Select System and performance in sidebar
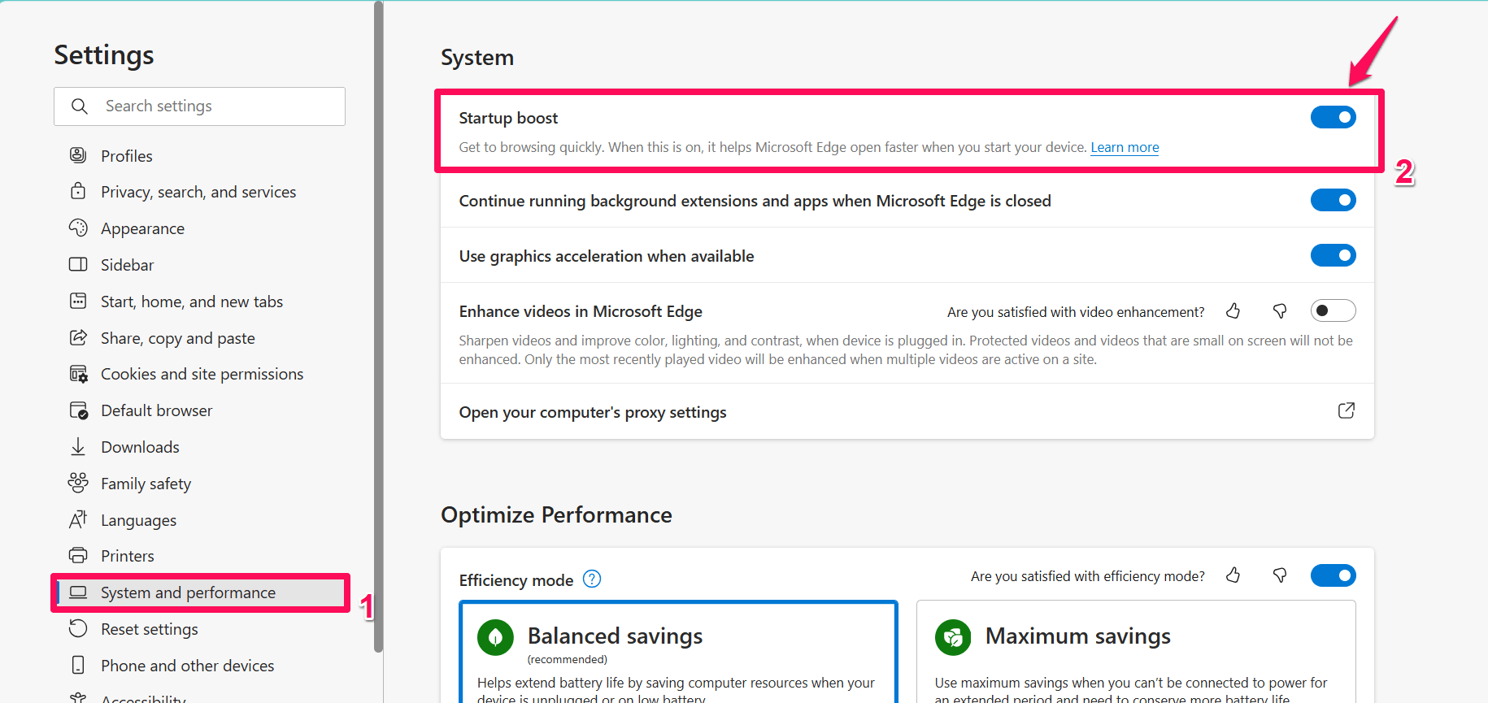Screen dimensions: 1488x703 pos(200,592)
